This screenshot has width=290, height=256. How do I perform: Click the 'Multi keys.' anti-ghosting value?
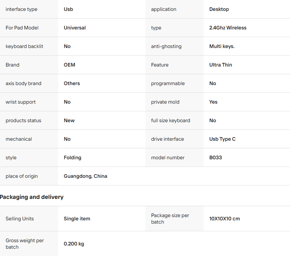[222, 46]
